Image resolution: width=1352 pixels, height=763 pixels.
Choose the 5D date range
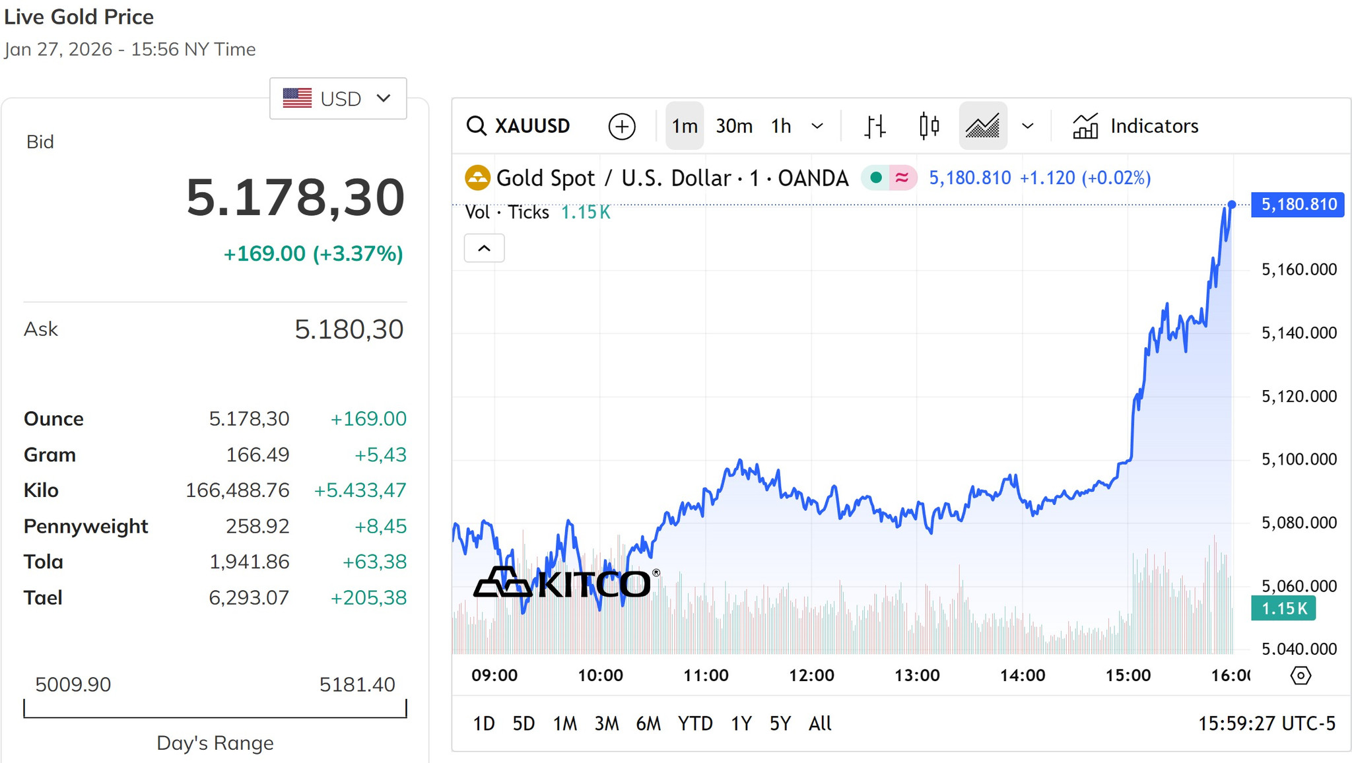pyautogui.click(x=524, y=723)
